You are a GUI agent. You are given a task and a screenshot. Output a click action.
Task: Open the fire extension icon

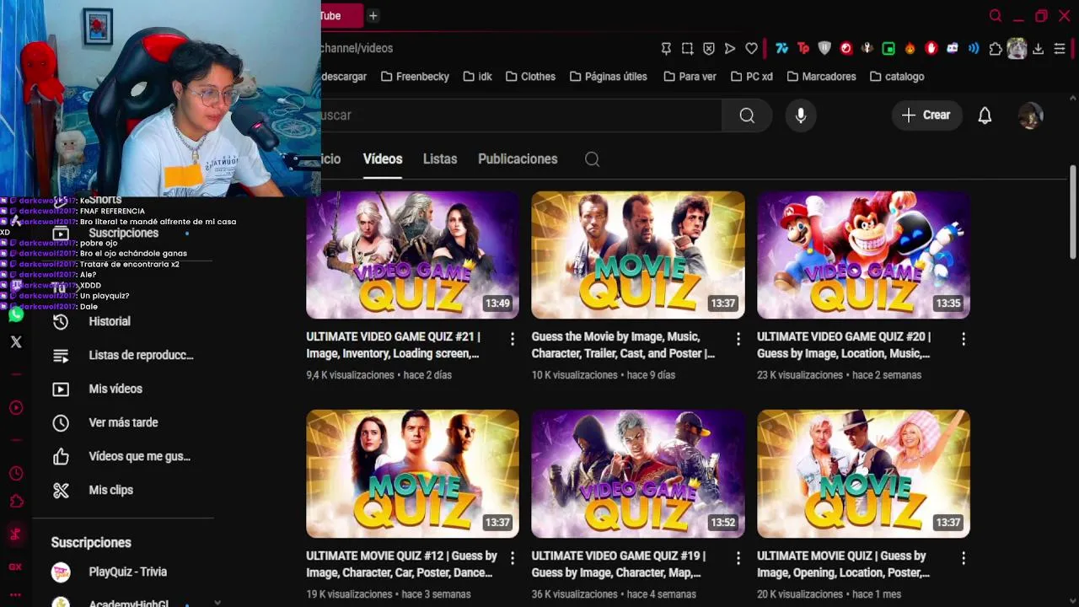pyautogui.click(x=910, y=49)
